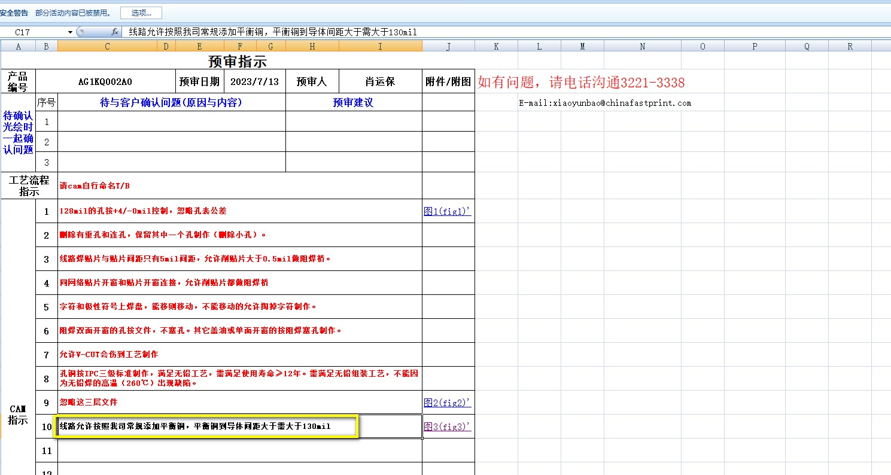
Task: Select column header I
Action: point(381,46)
